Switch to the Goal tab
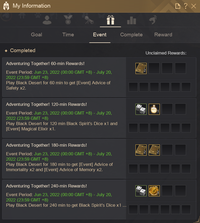The image size is (200, 223). (x=36, y=34)
